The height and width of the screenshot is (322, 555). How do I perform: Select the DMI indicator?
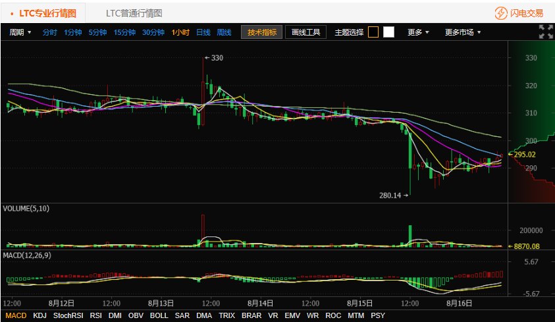(x=115, y=315)
